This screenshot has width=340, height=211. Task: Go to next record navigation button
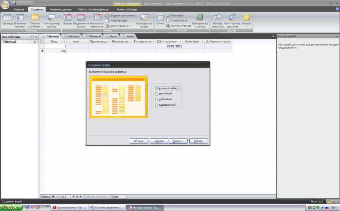(x=73, y=197)
